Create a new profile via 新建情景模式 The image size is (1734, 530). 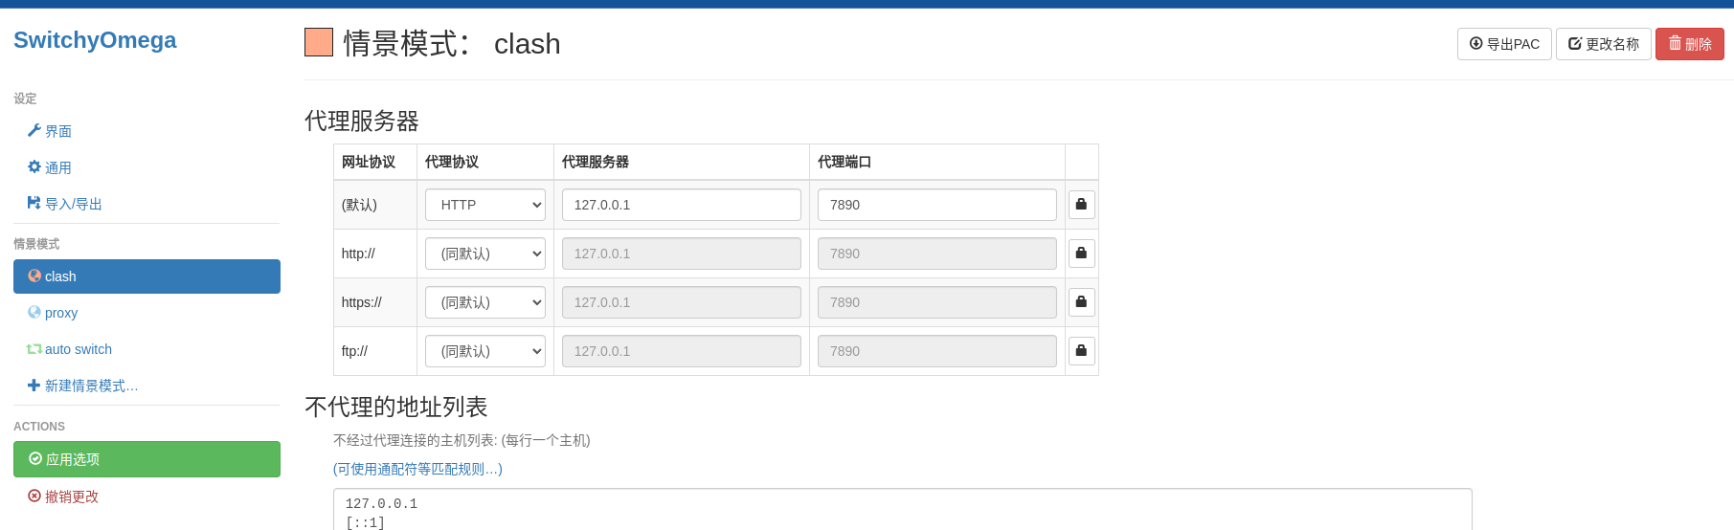[90, 386]
